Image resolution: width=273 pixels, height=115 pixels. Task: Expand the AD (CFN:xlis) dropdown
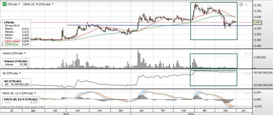click(x=20, y=73)
